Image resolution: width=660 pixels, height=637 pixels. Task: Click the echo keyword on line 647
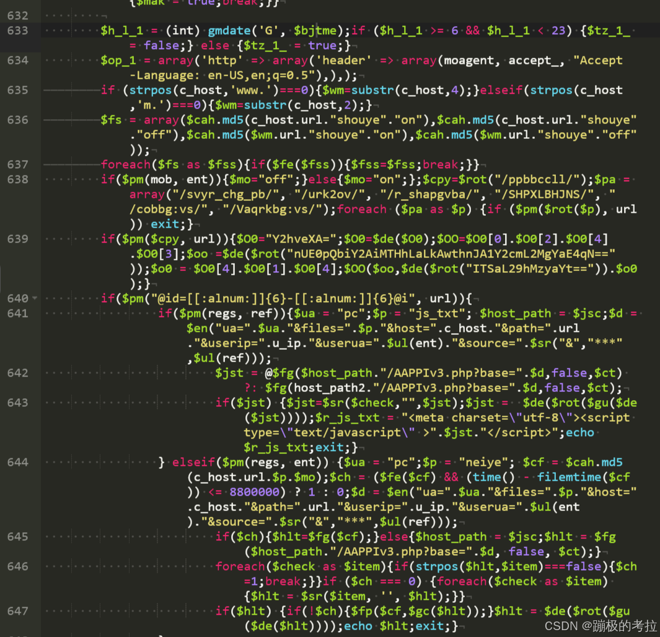[x=358, y=626]
